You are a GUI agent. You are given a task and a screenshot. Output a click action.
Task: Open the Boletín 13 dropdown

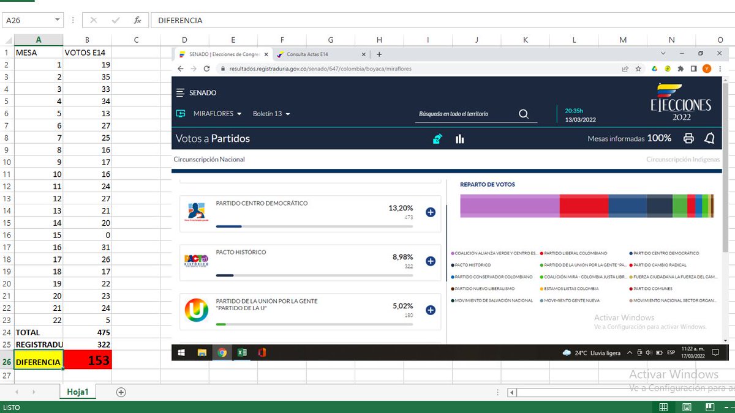click(271, 114)
